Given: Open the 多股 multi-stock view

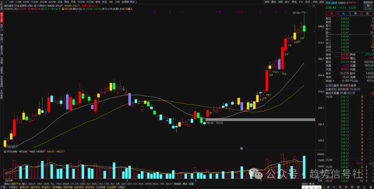Looking at the screenshot, I should (280, 2).
